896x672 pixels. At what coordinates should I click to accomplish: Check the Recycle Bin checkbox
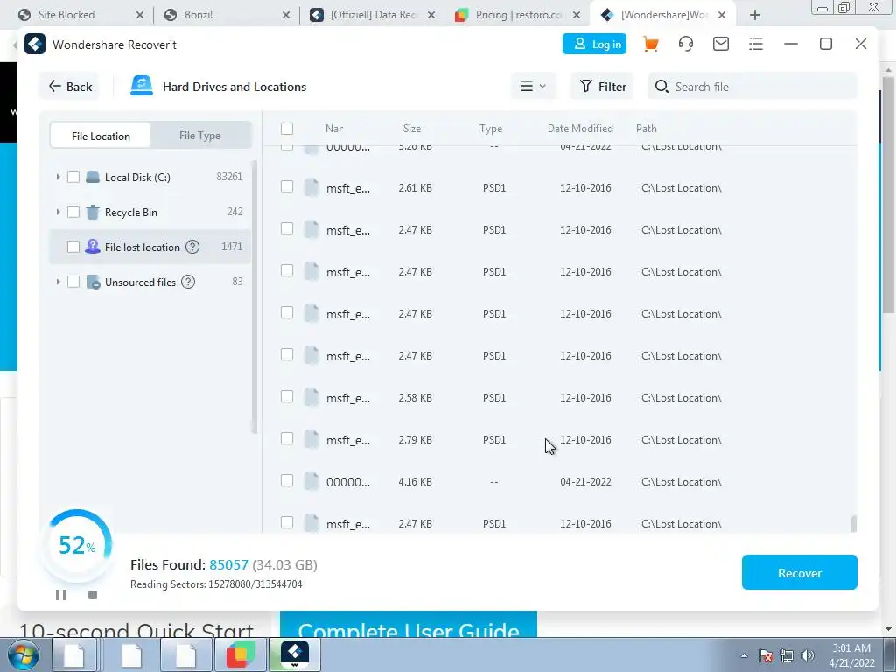[73, 212]
